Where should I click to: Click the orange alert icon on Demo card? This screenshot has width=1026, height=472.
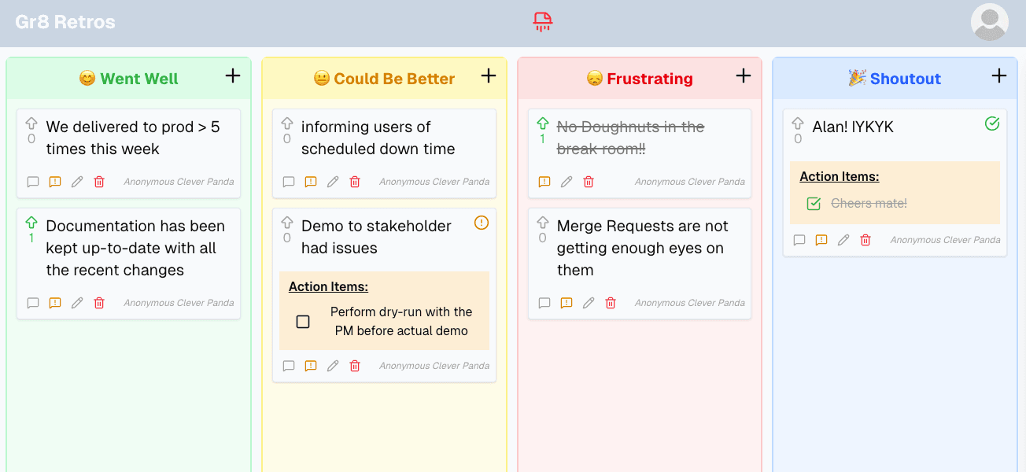pyautogui.click(x=482, y=223)
